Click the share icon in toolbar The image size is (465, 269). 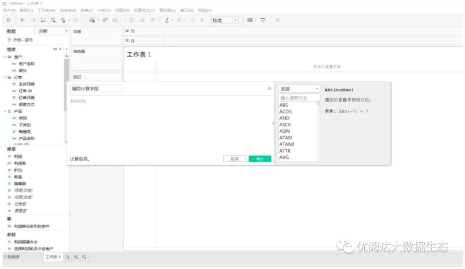coord(278,20)
